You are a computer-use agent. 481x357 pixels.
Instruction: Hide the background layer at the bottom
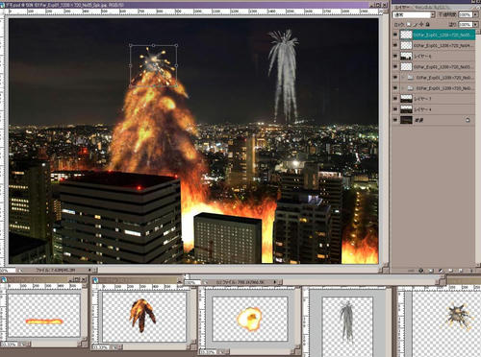click(395, 120)
